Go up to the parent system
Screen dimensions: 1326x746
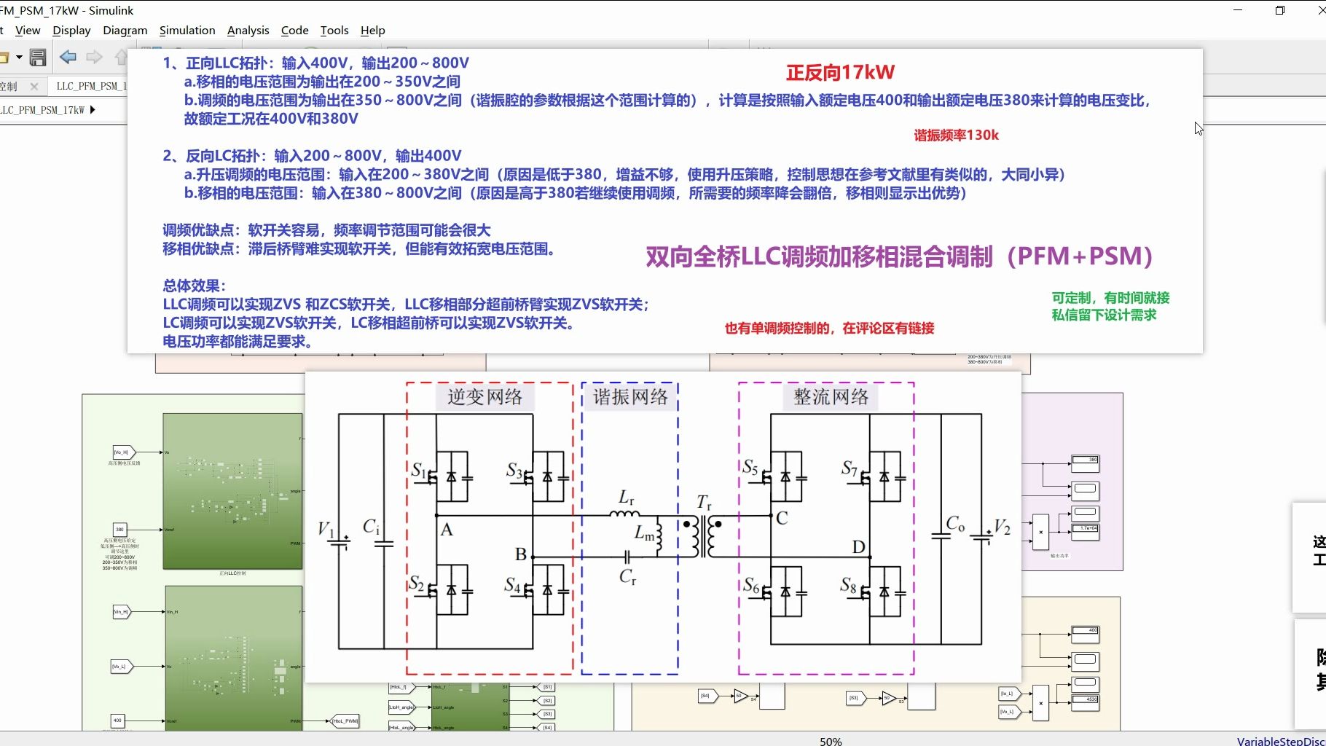(121, 57)
